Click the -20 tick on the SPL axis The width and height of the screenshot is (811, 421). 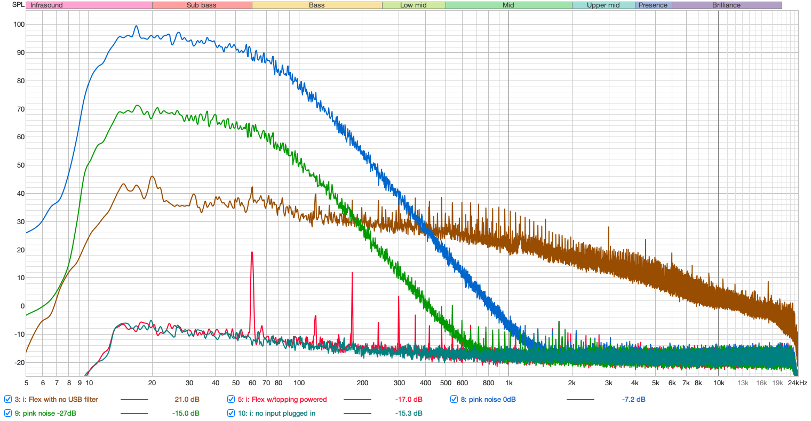click(19, 363)
